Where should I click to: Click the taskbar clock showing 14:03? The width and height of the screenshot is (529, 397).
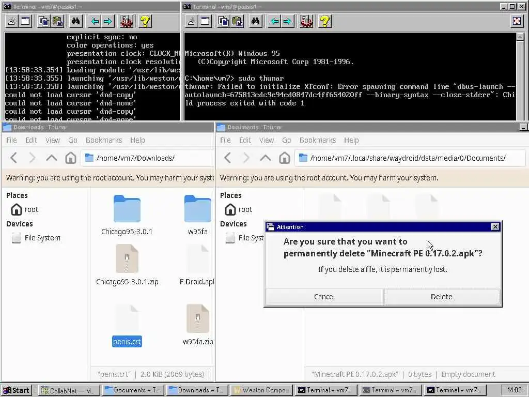coord(514,390)
